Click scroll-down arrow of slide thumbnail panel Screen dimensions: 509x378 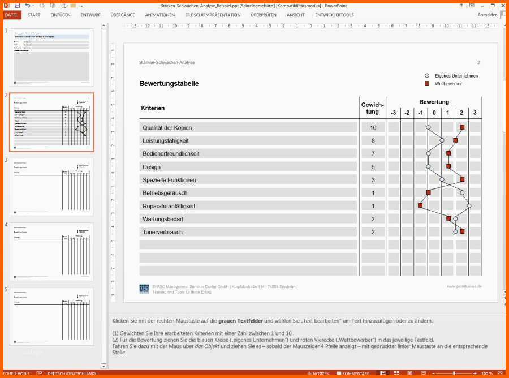click(x=103, y=366)
